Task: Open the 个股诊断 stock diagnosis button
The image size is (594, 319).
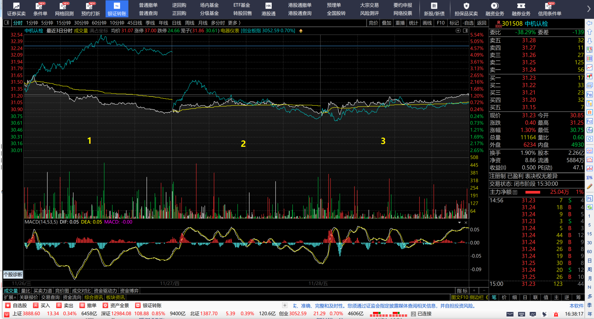Action: click(x=13, y=274)
